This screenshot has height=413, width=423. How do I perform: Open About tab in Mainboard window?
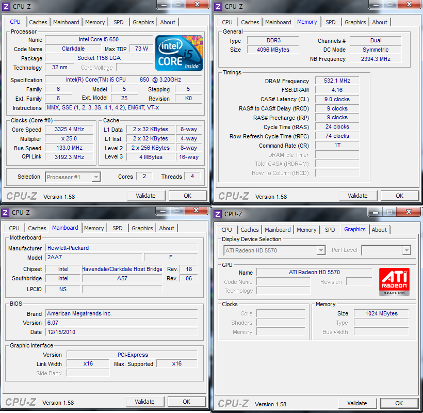click(167, 228)
